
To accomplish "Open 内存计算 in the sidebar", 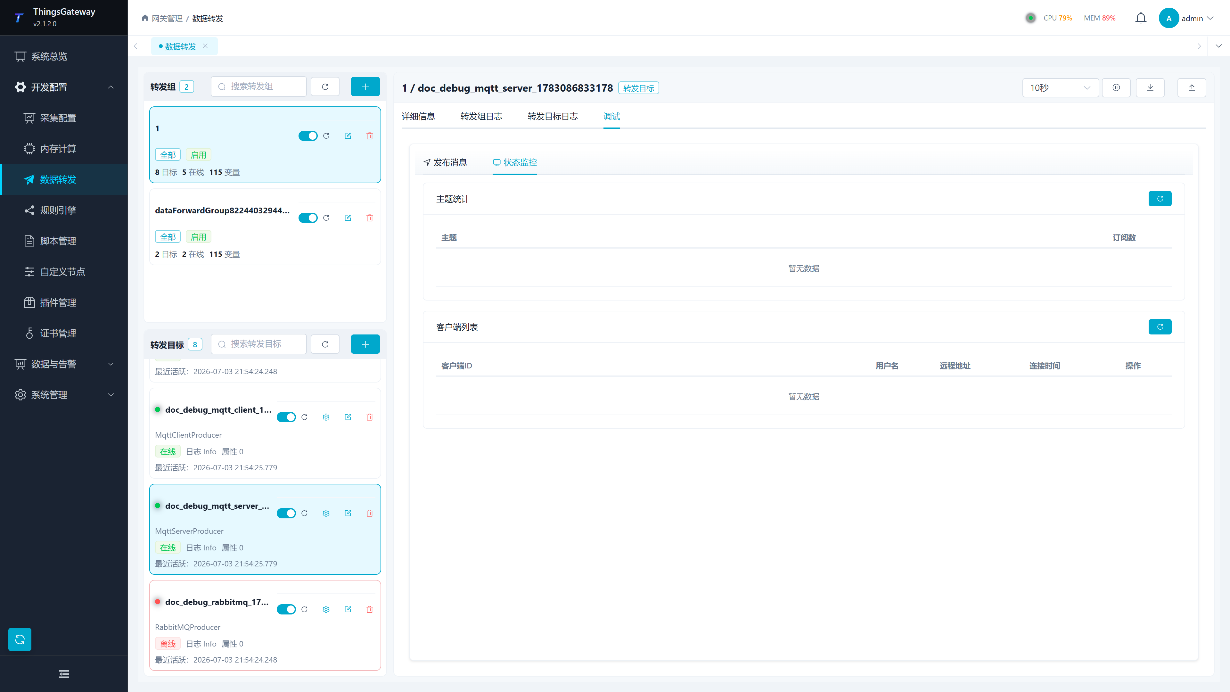I will coord(64,149).
